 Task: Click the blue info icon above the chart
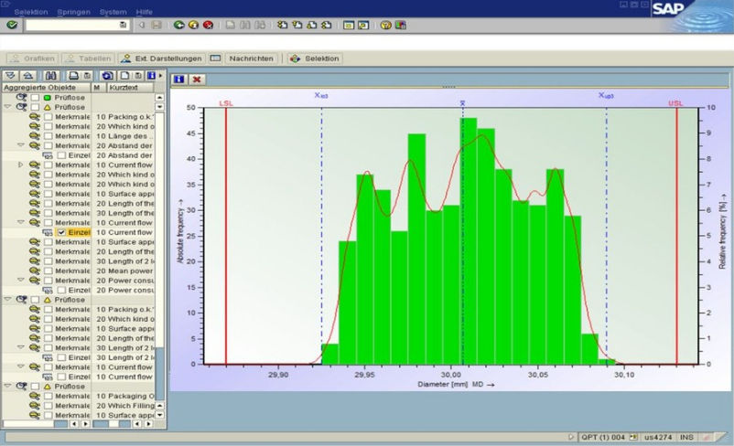pyautogui.click(x=179, y=80)
